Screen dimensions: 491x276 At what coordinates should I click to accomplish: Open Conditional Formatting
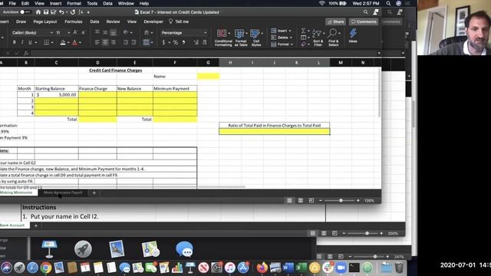click(223, 38)
